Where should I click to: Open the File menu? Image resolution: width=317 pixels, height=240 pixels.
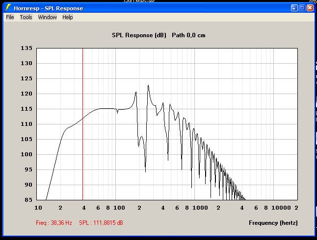point(10,17)
